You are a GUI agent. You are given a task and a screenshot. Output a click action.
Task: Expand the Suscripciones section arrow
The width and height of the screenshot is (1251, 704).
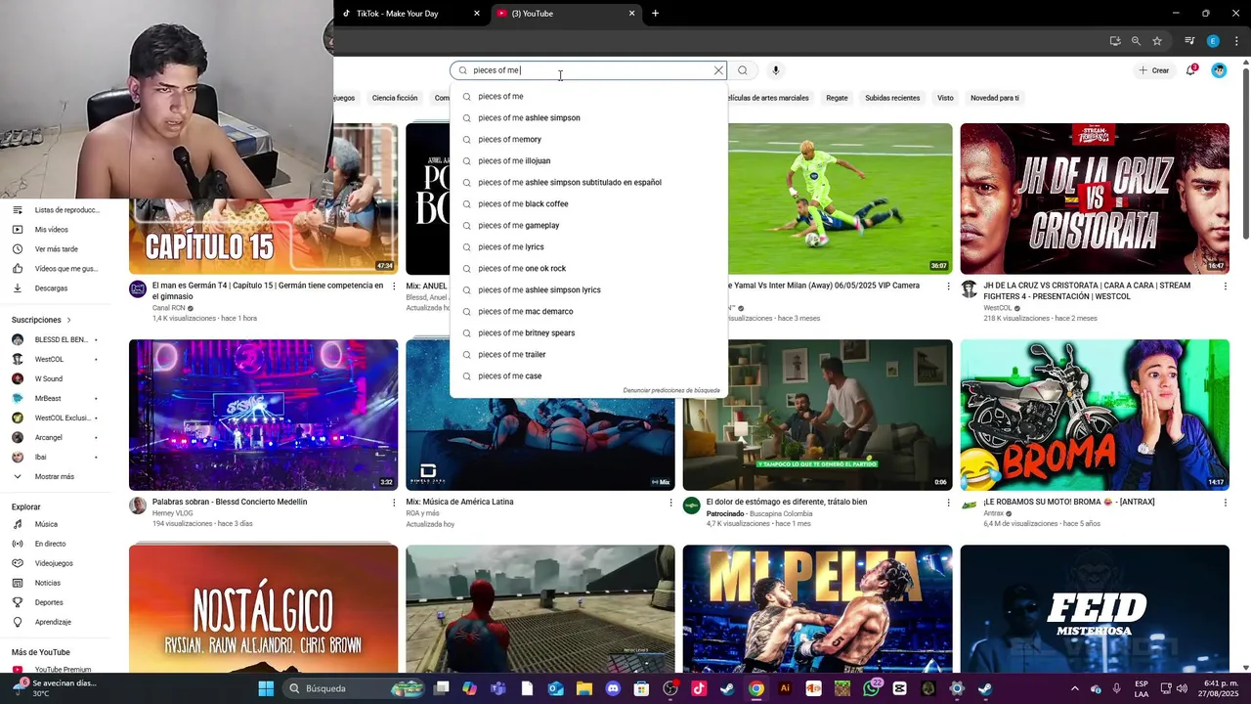(68, 320)
